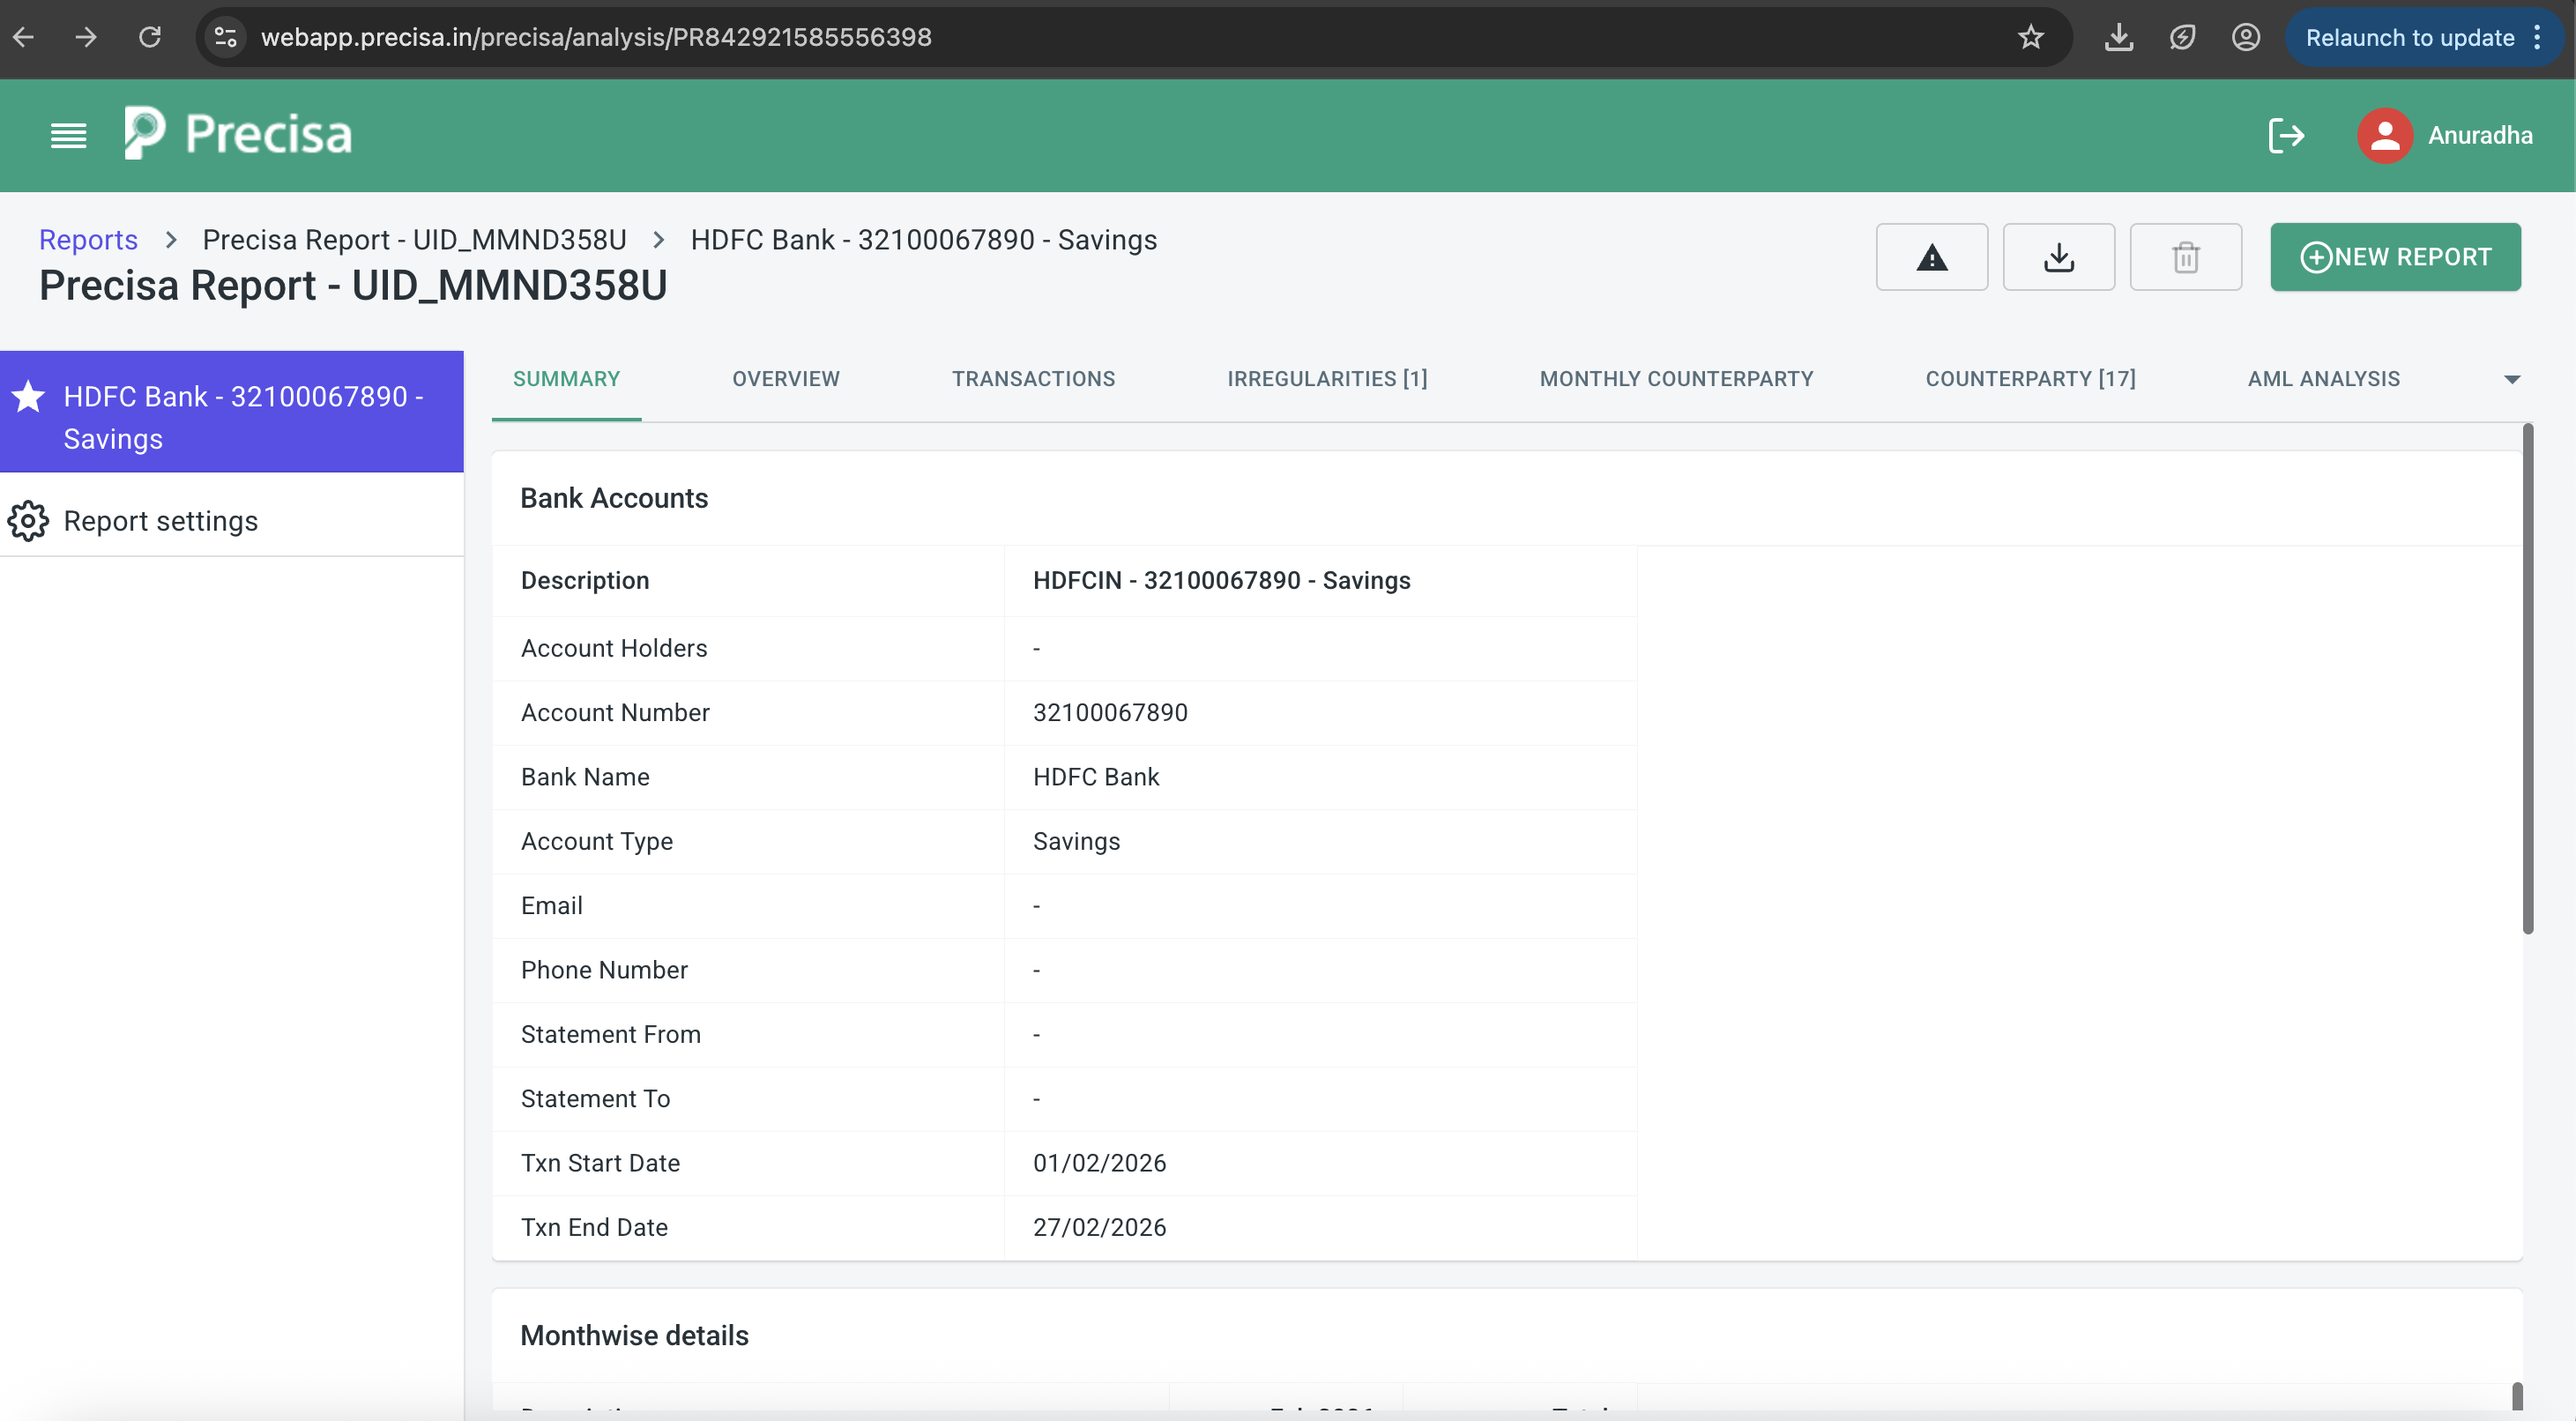Open the Anuradha user avatar
Screen dimensions: 2576x1421
(2385, 135)
